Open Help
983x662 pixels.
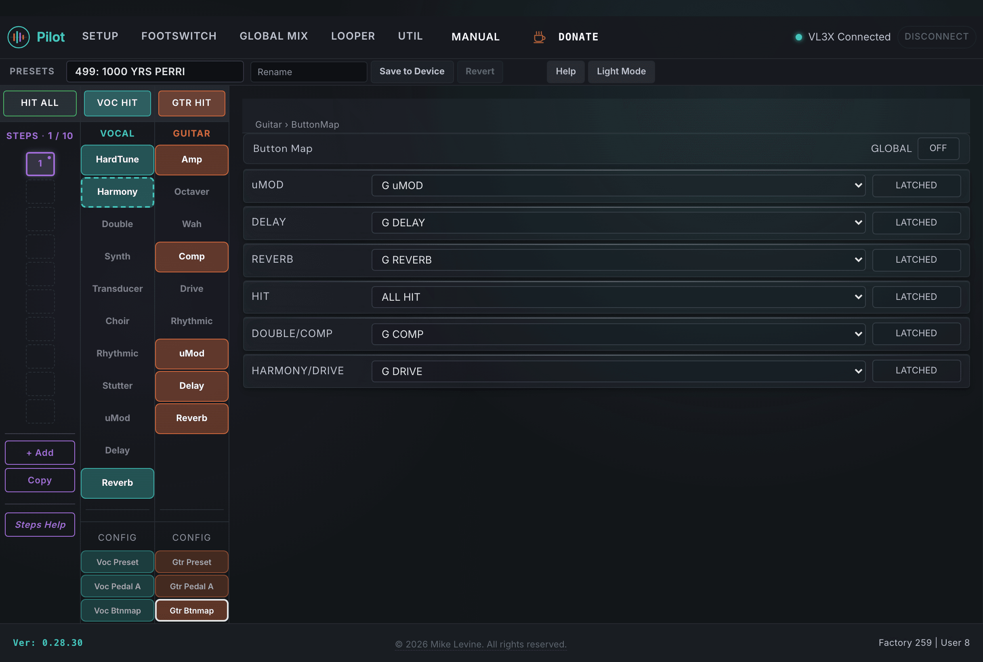coord(565,72)
